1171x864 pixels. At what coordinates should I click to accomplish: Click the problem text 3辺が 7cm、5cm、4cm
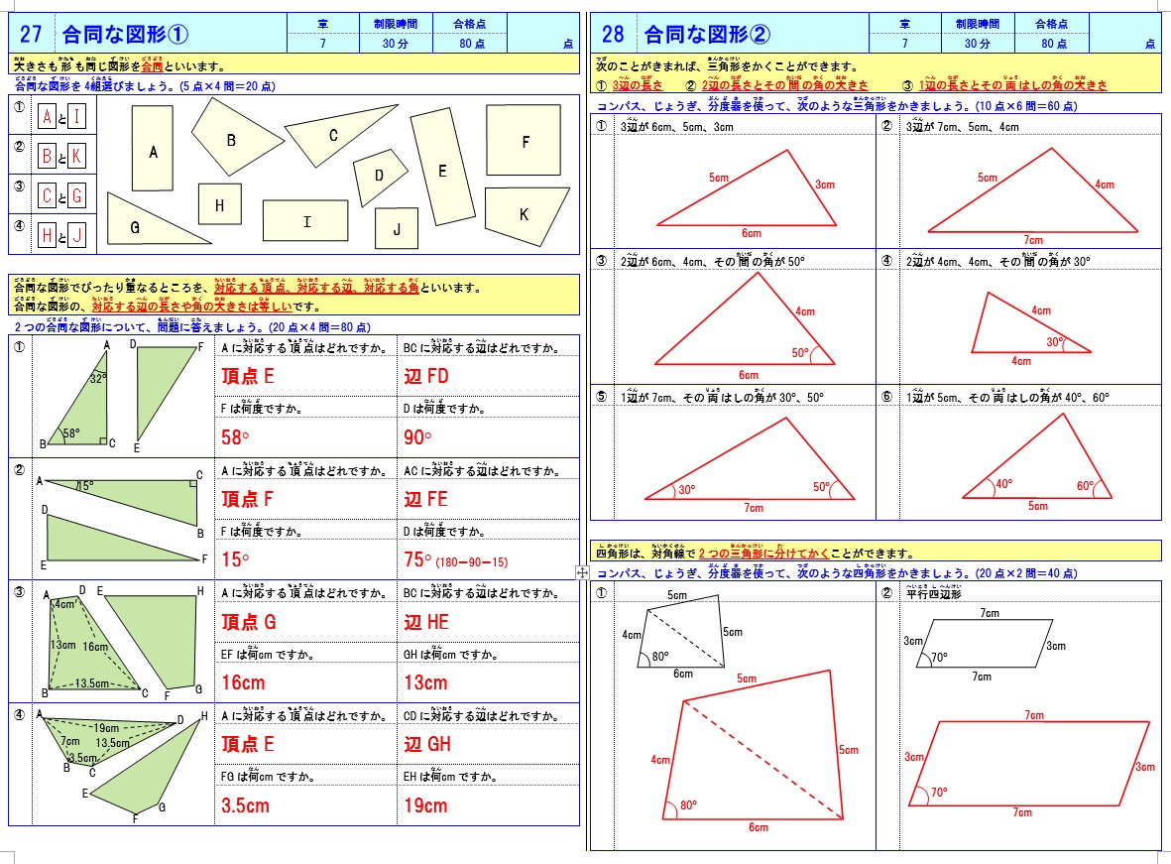click(963, 126)
